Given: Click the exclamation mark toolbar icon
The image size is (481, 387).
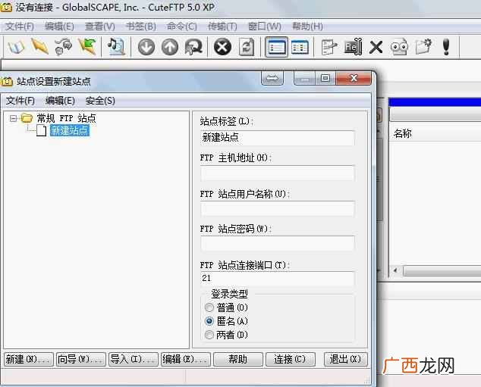Looking at the screenshot, I should click(x=446, y=47).
